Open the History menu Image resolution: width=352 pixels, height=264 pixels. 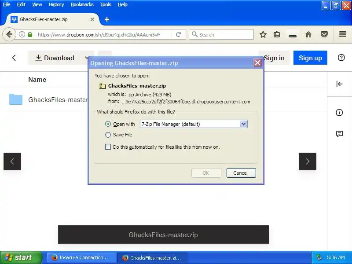coord(56,4)
